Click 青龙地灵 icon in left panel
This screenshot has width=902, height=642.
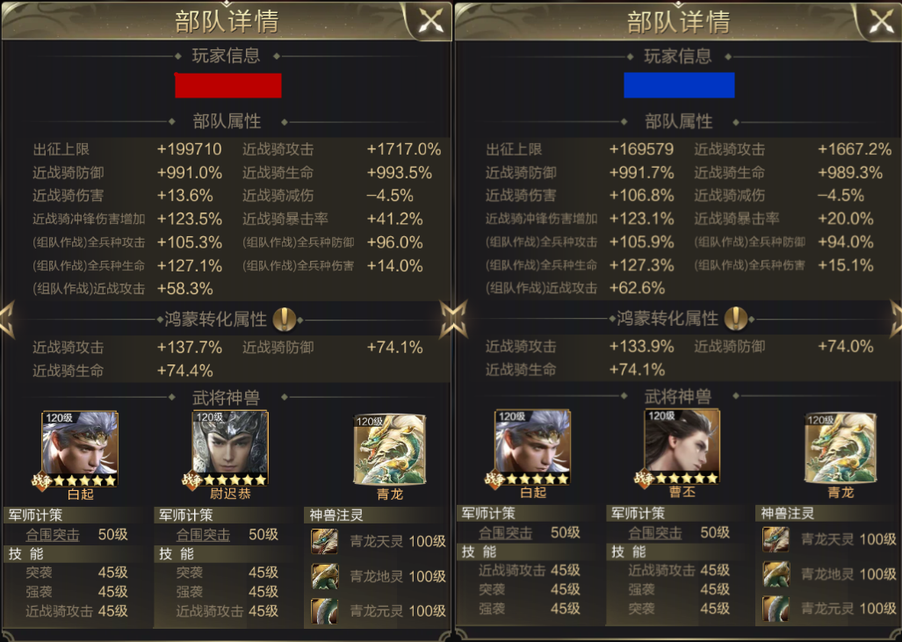(x=324, y=576)
